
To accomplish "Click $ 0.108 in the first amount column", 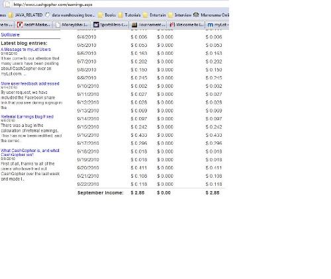I will pyautogui.click(x=139, y=176).
